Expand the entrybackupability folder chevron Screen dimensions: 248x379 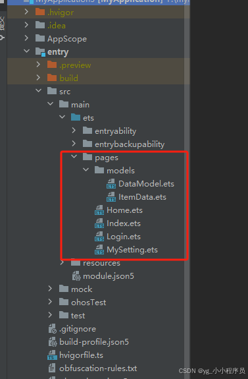pyautogui.click(x=74, y=144)
